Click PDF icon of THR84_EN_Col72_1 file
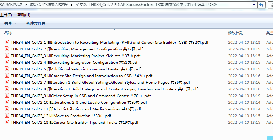 7,42
